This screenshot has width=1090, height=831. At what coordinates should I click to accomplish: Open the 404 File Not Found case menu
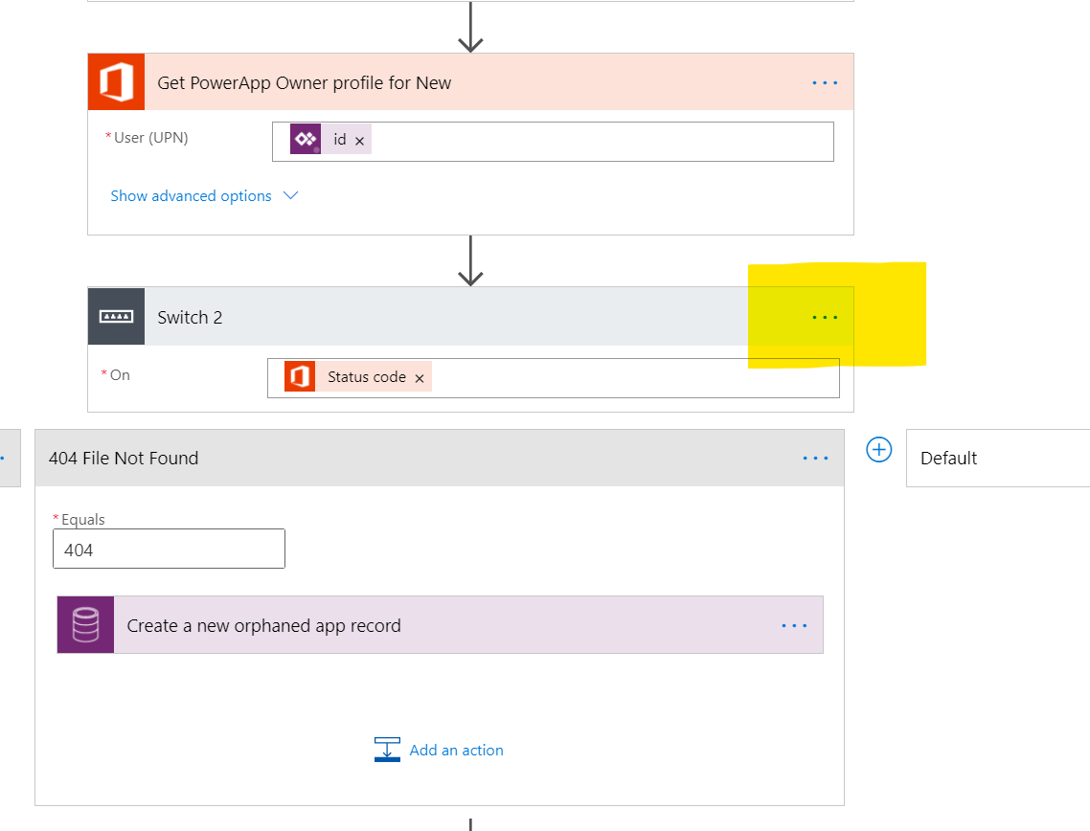tap(815, 458)
